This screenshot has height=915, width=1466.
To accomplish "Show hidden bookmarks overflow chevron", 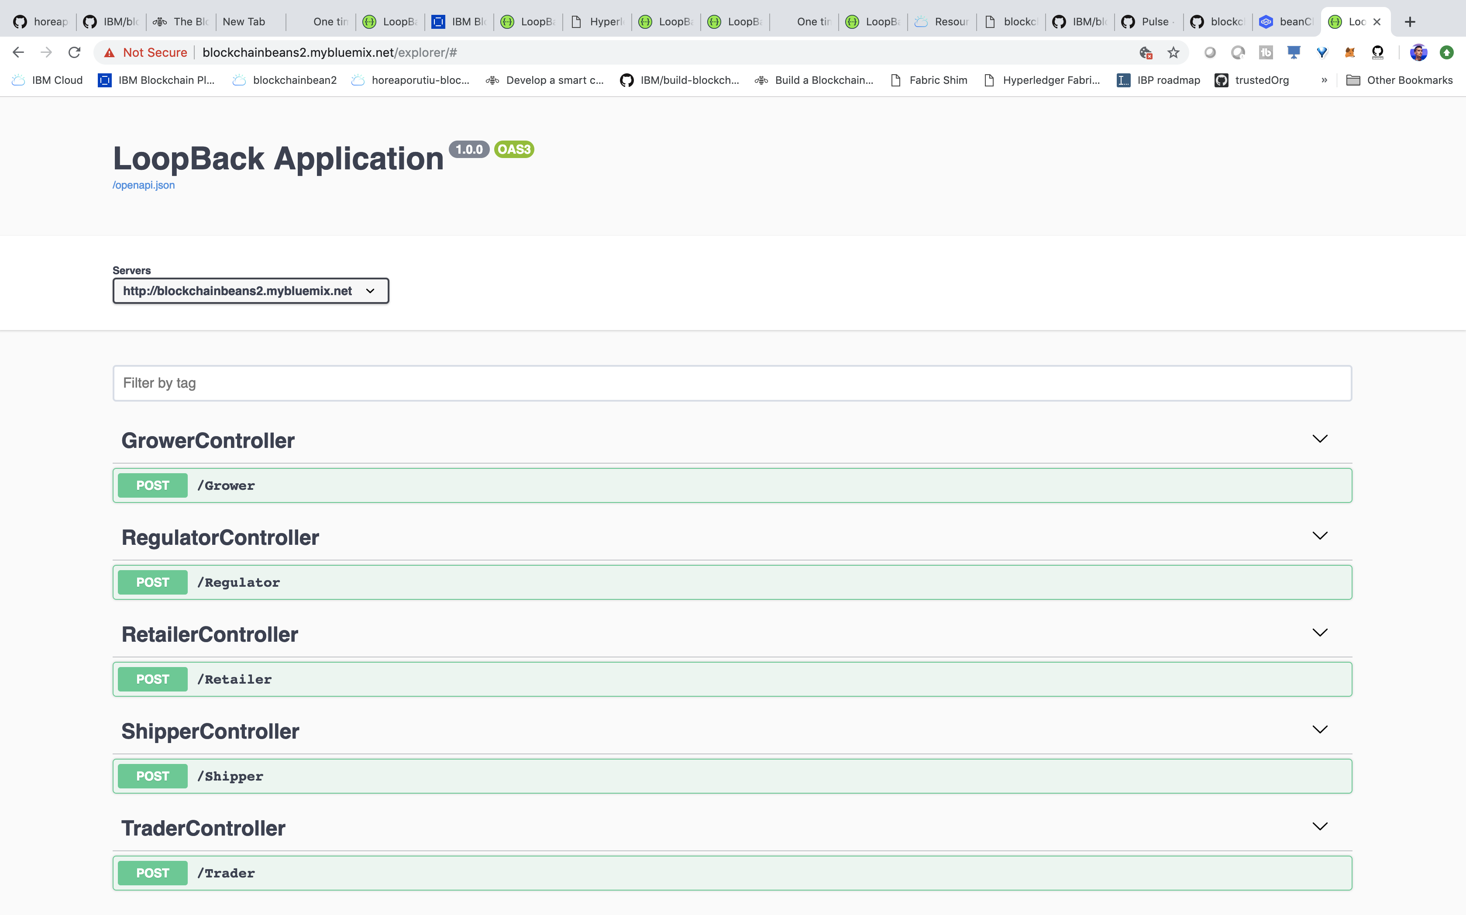I will (1324, 80).
